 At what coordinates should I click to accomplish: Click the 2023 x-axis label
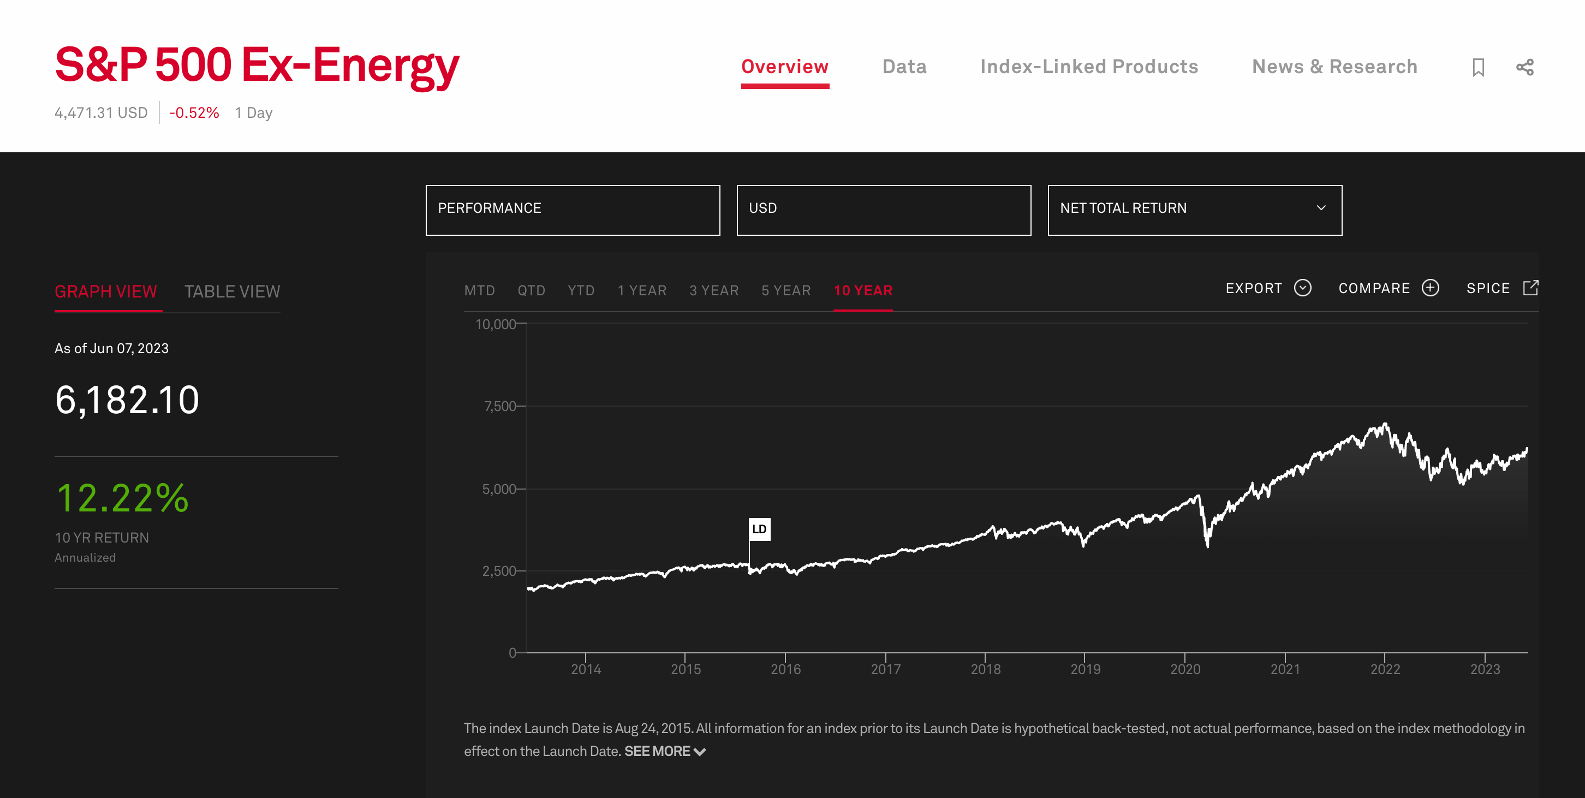click(x=1485, y=669)
